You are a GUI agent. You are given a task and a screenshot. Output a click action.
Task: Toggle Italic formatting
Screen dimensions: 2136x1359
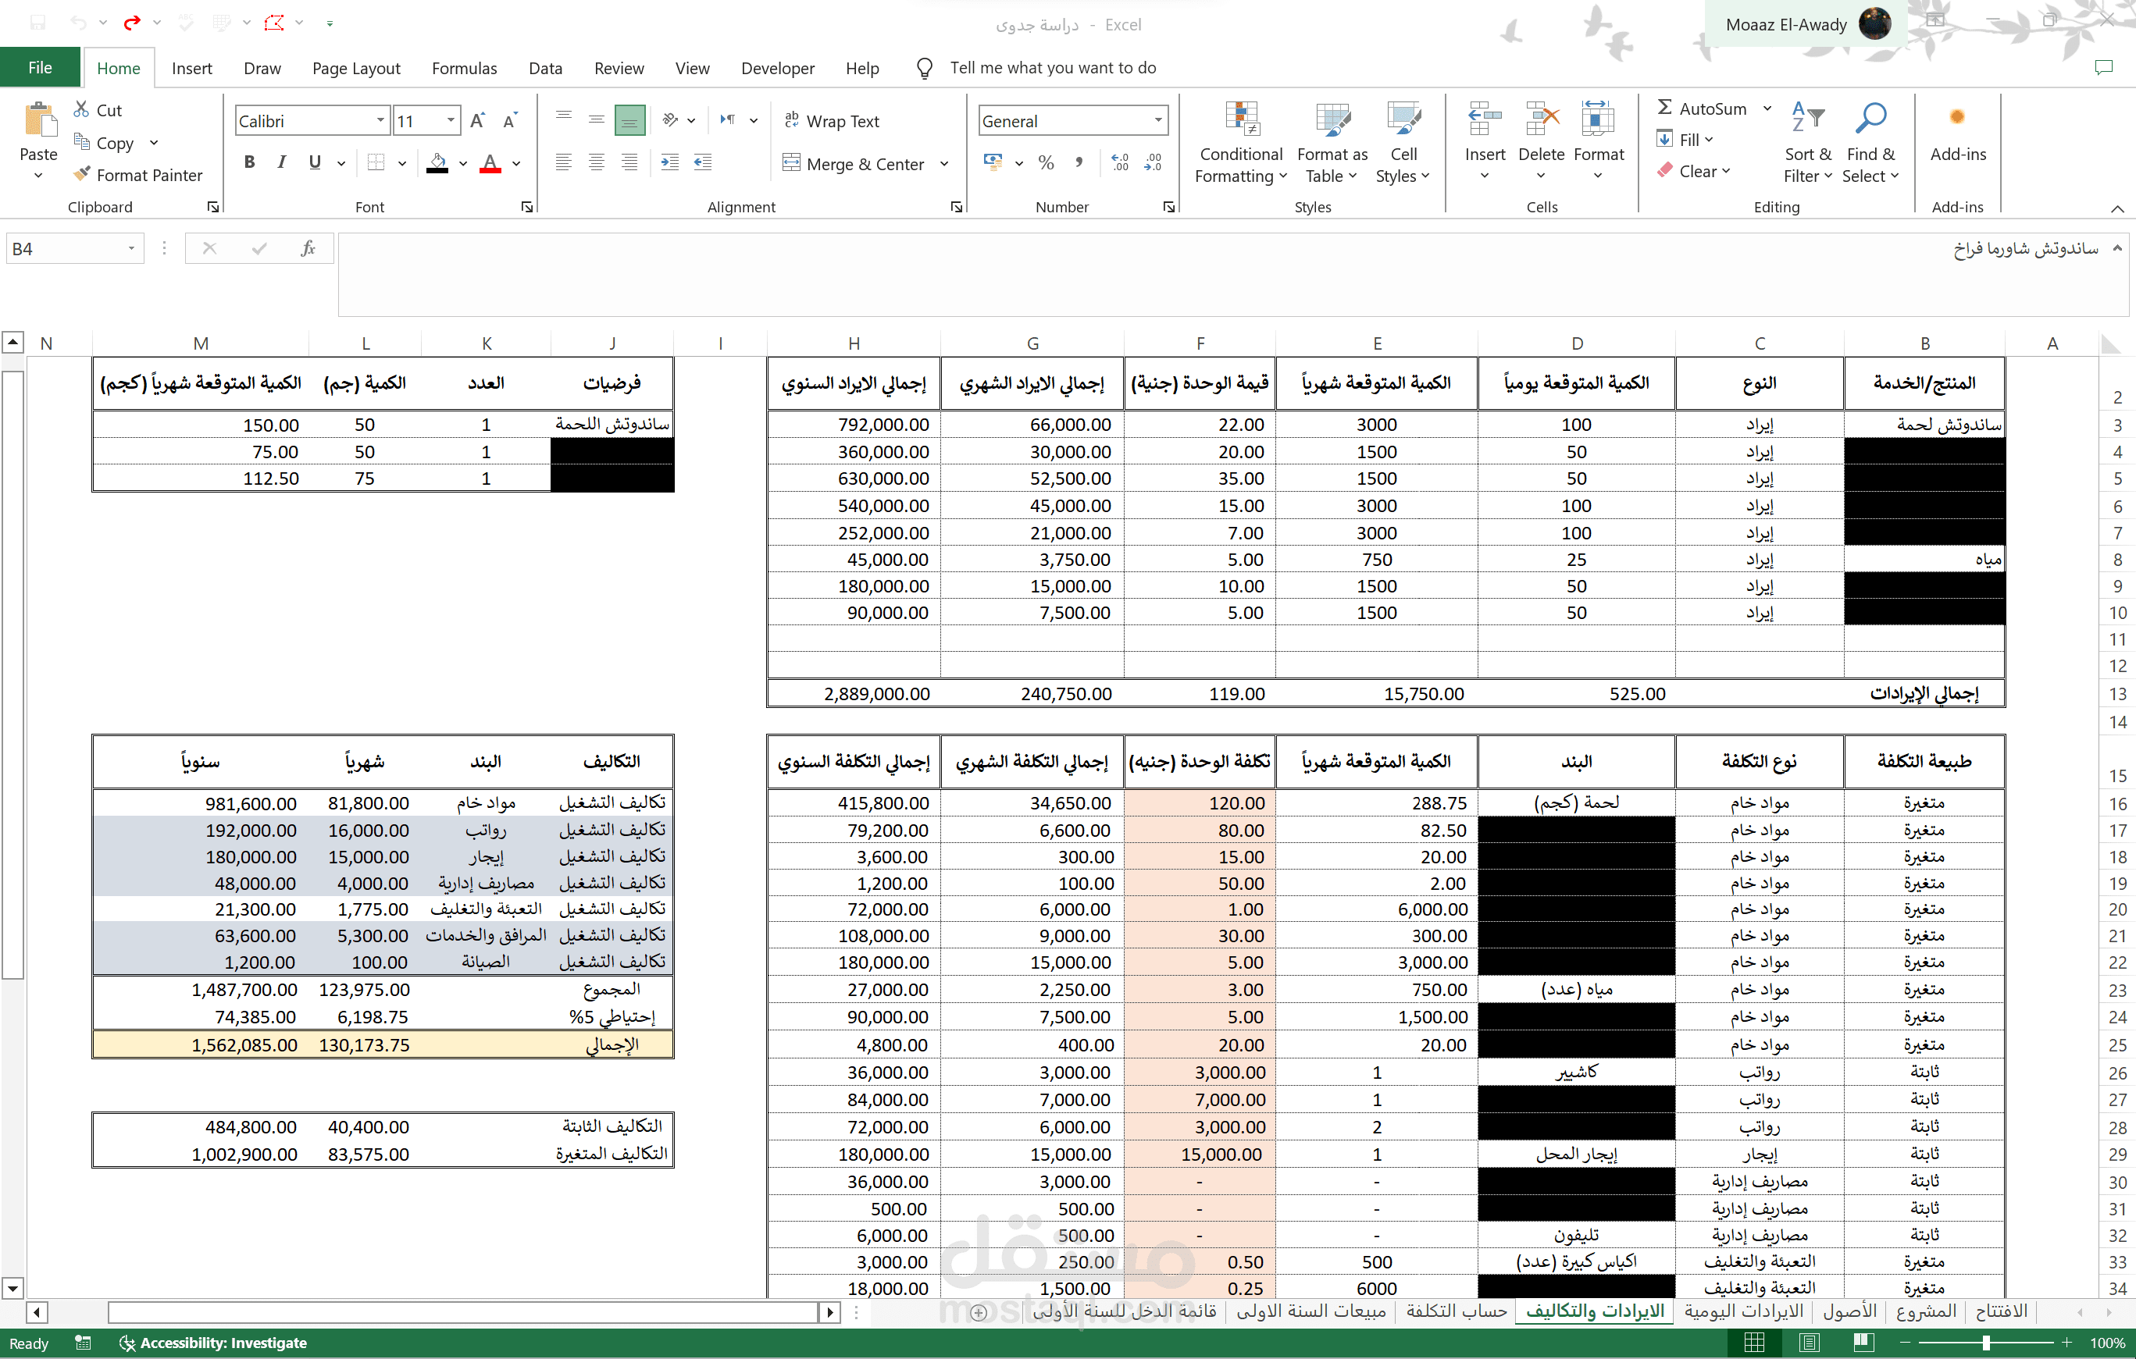281,162
